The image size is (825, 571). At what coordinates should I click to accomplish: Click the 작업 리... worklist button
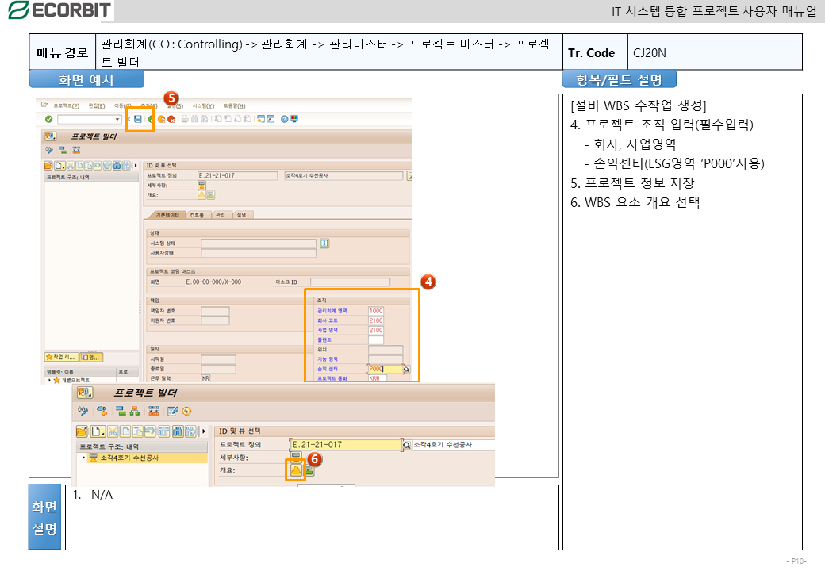click(x=60, y=357)
